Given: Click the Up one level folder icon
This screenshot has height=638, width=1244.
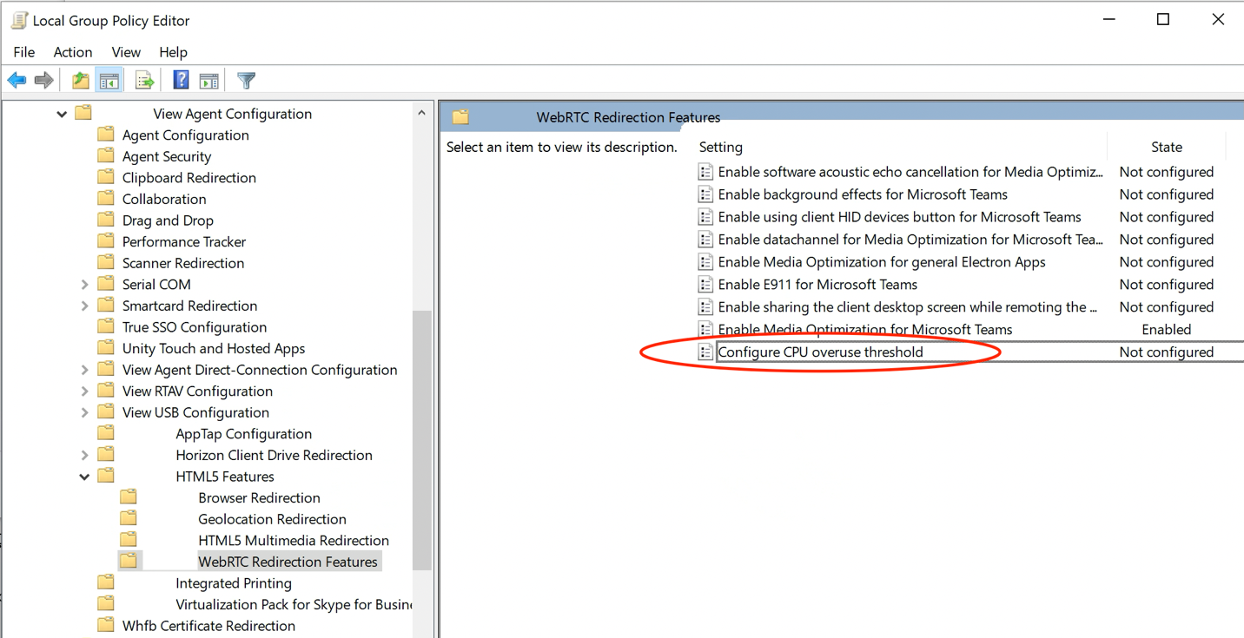Looking at the screenshot, I should [80, 80].
